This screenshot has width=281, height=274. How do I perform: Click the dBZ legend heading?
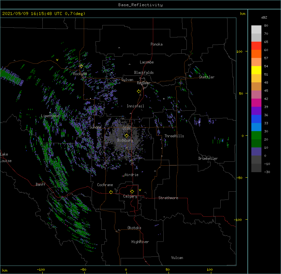[264, 17]
